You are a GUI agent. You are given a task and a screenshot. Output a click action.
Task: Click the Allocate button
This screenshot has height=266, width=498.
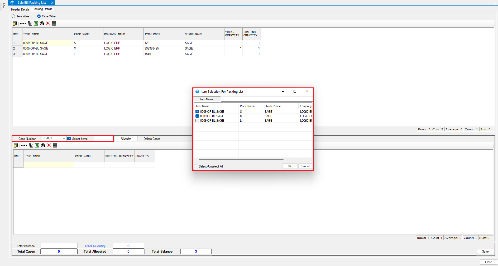tap(126, 139)
